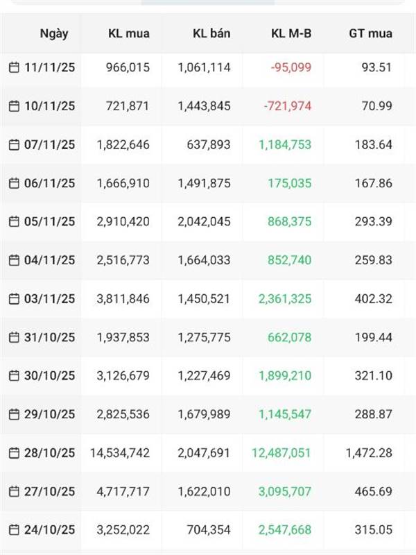Image resolution: width=416 pixels, height=555 pixels.
Task: Sort by the Ngày column header
Action: coord(54,33)
